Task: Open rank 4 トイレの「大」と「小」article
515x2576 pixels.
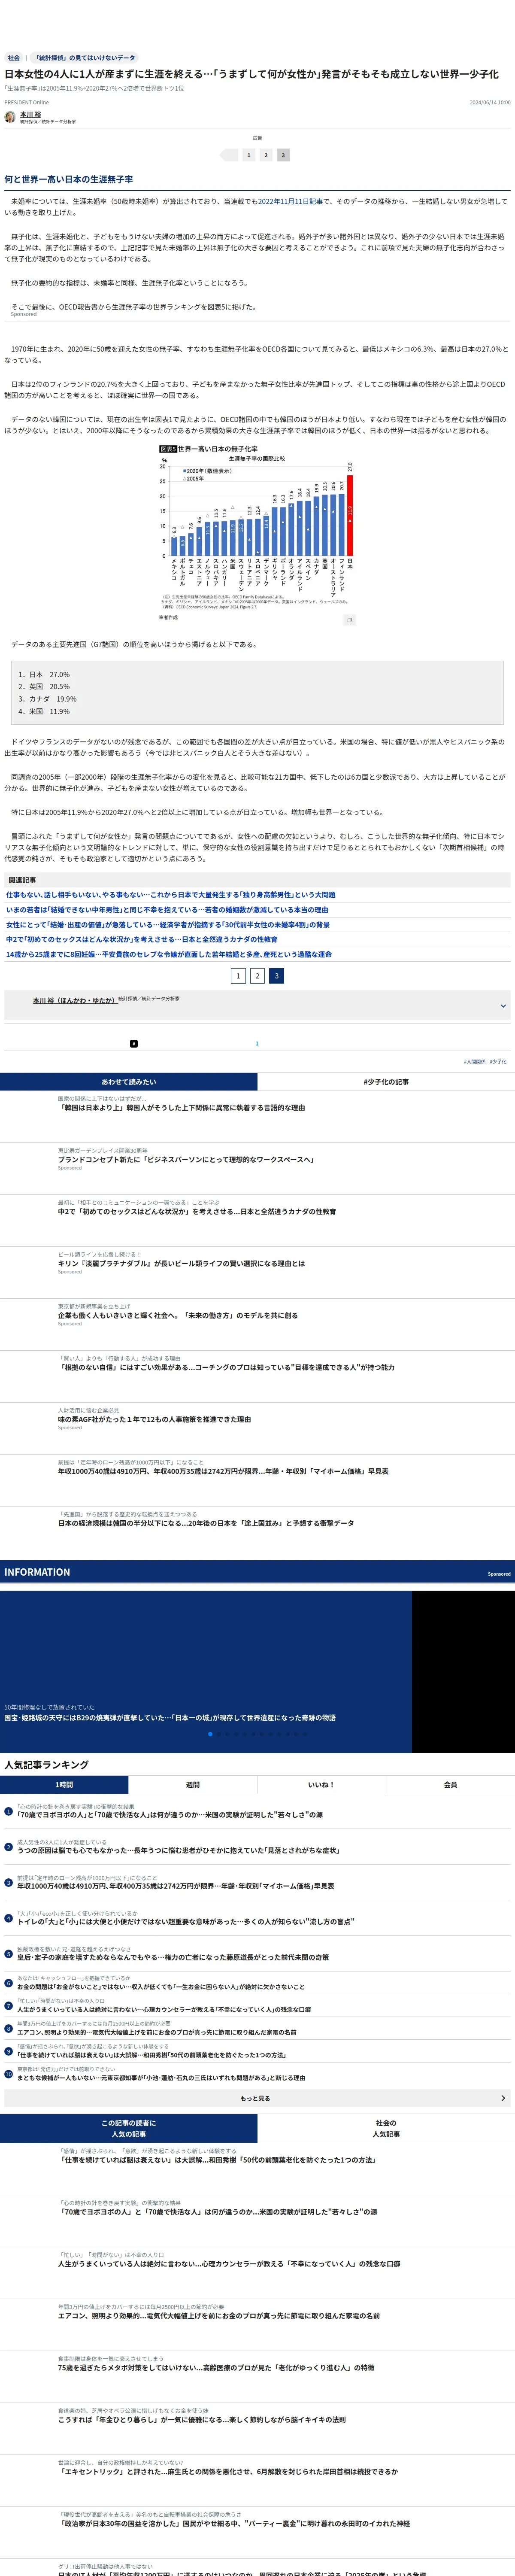Action: [x=185, y=1922]
